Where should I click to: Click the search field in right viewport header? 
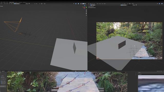pos(130,5)
